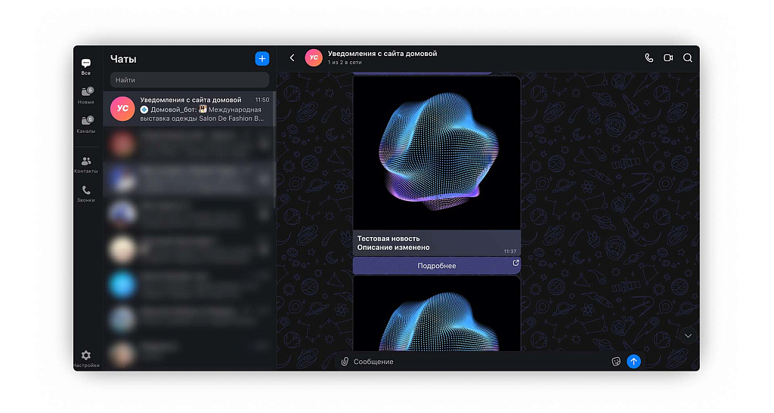The height and width of the screenshot is (413, 774).
Task: Open the Звонки section
Action: [x=86, y=194]
